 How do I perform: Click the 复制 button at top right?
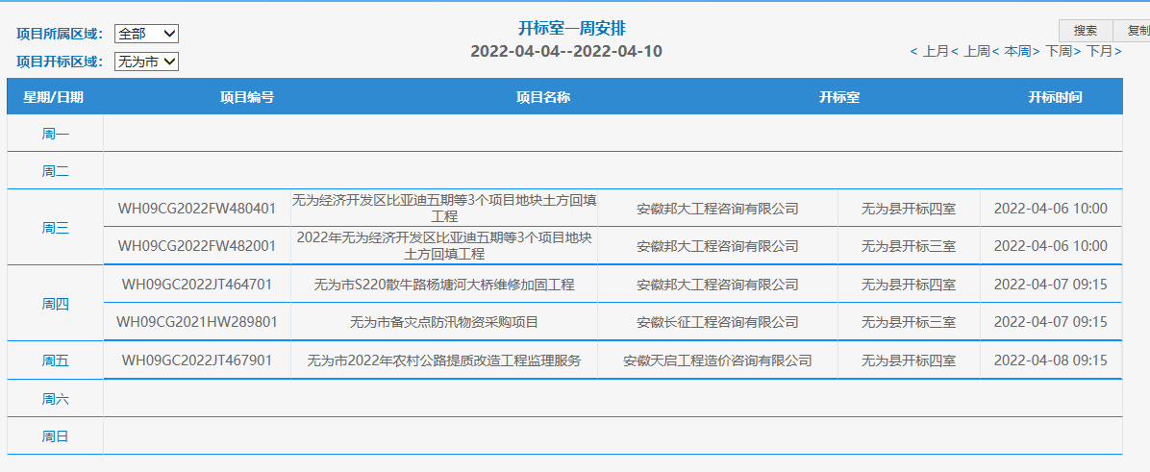pos(1137,31)
